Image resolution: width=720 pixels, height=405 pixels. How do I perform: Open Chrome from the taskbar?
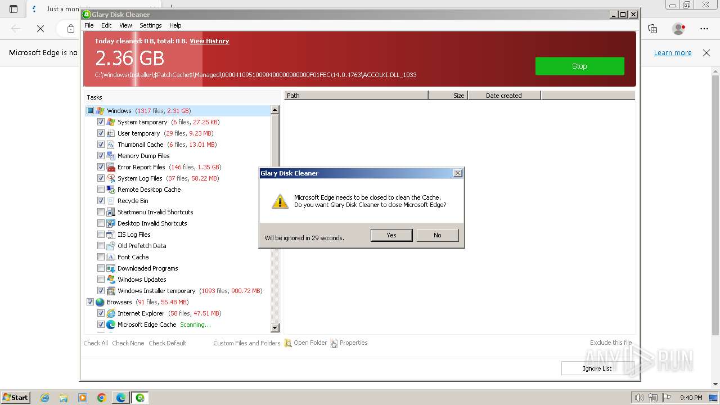click(x=102, y=398)
